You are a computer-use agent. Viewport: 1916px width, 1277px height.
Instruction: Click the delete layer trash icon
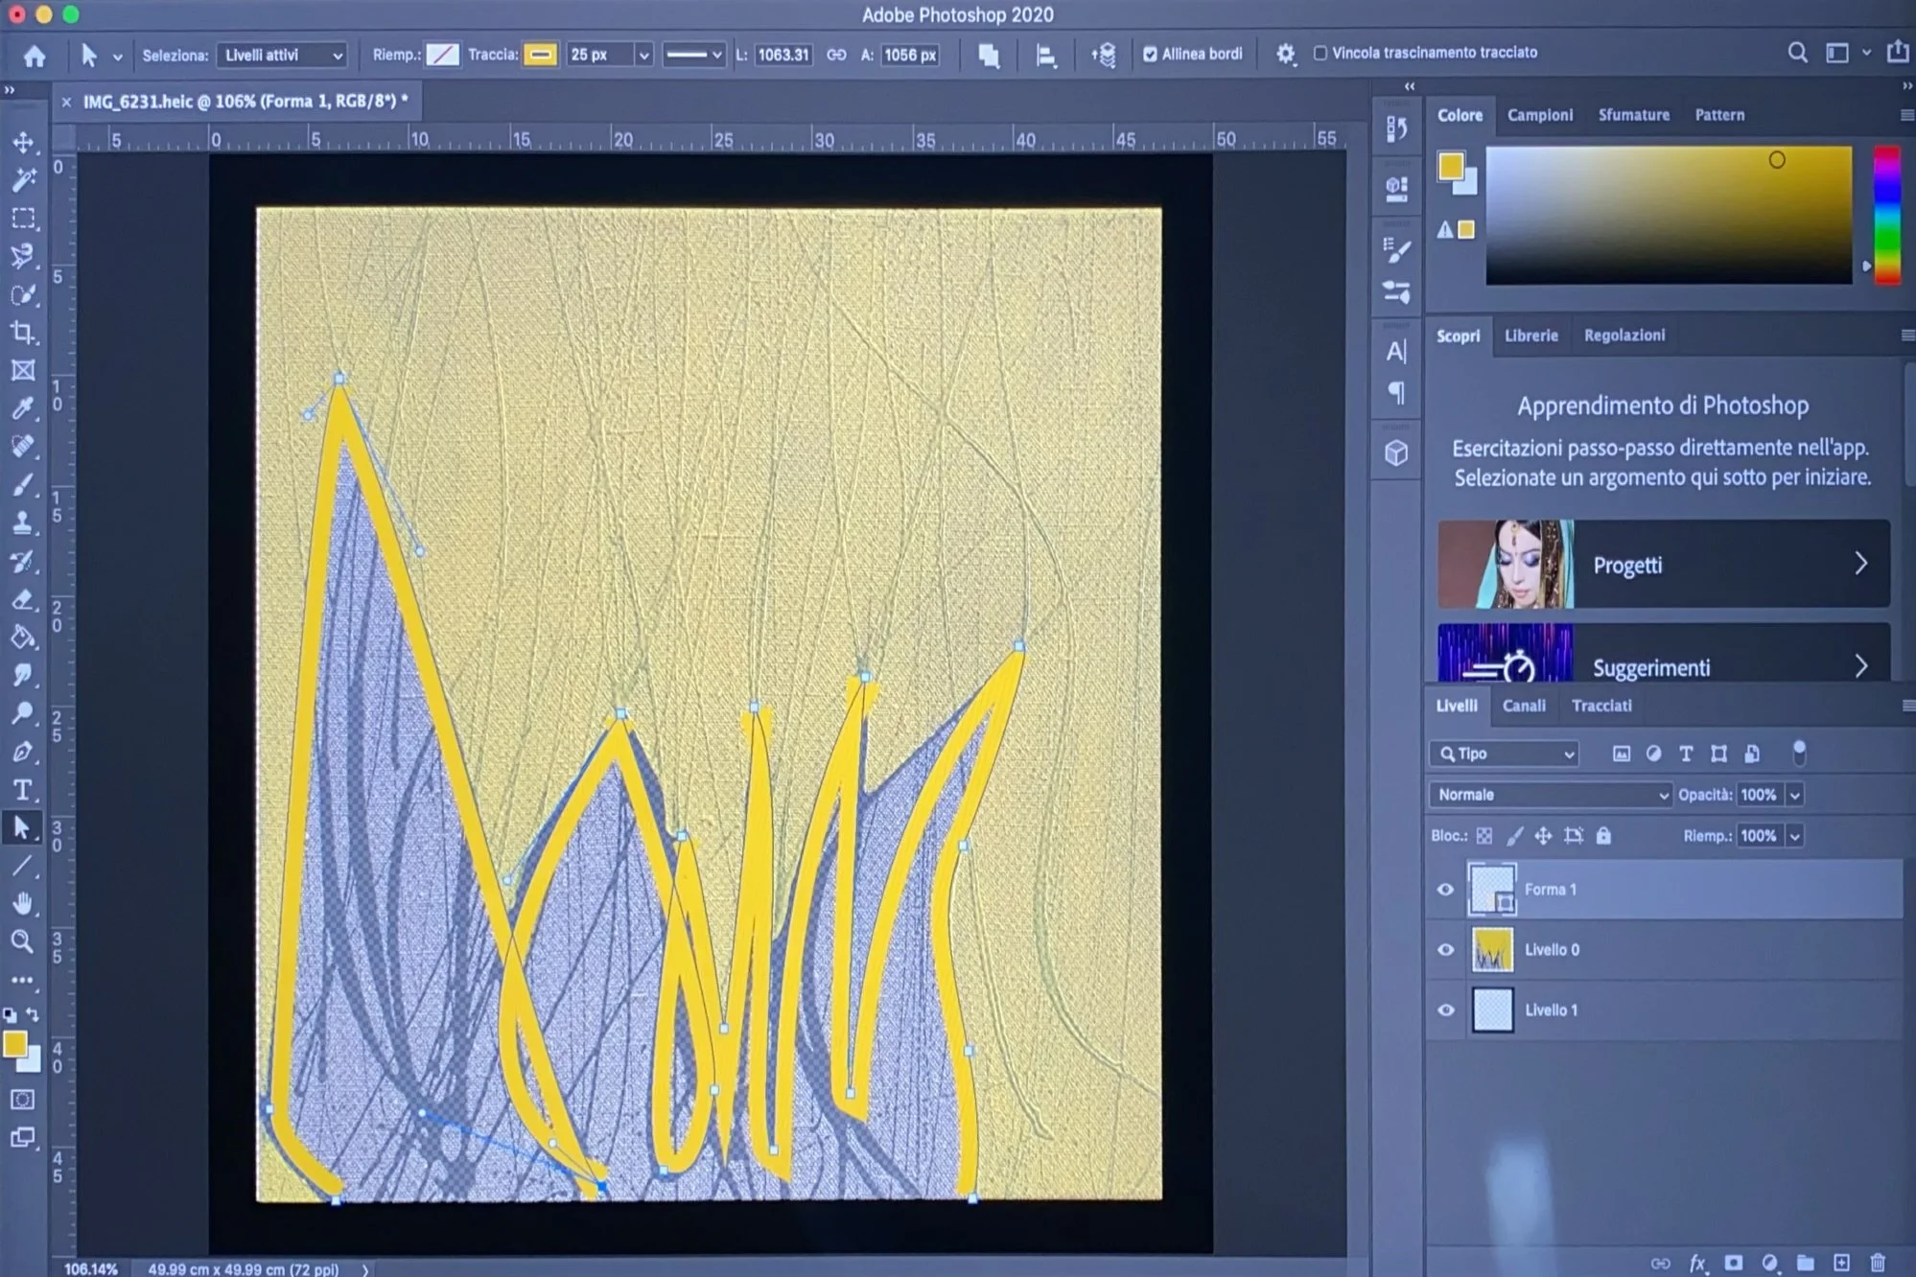(1878, 1263)
